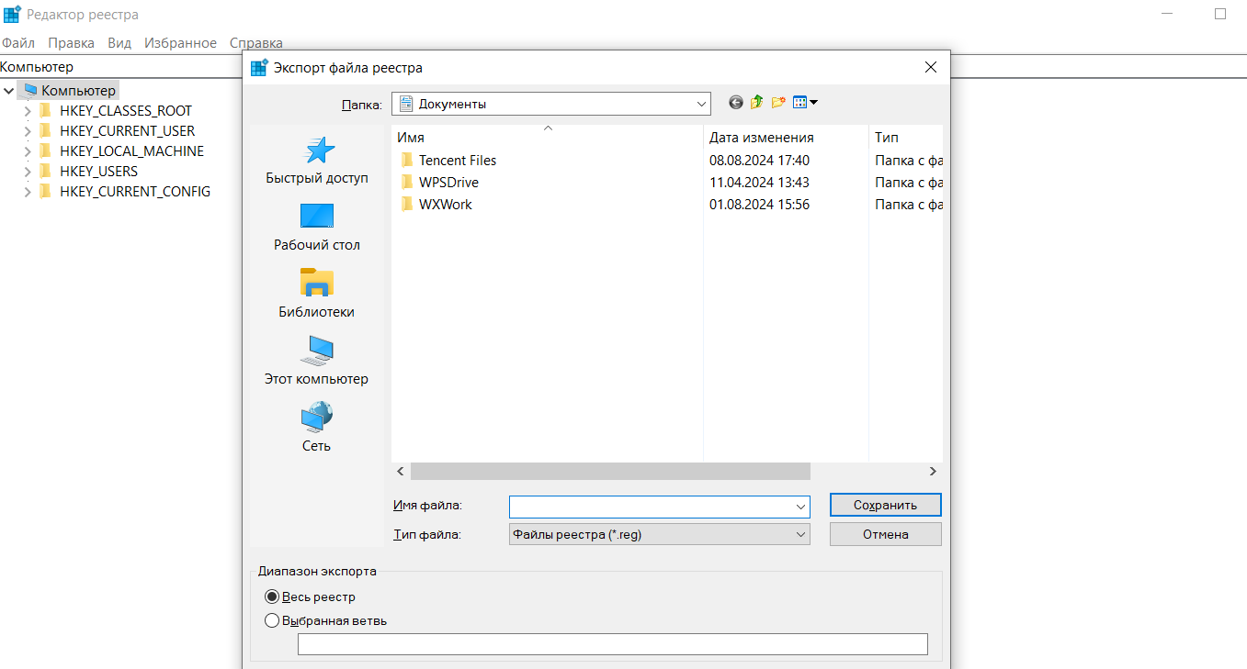Select the Весь реестр export range option
The image size is (1247, 669).
tap(272, 597)
